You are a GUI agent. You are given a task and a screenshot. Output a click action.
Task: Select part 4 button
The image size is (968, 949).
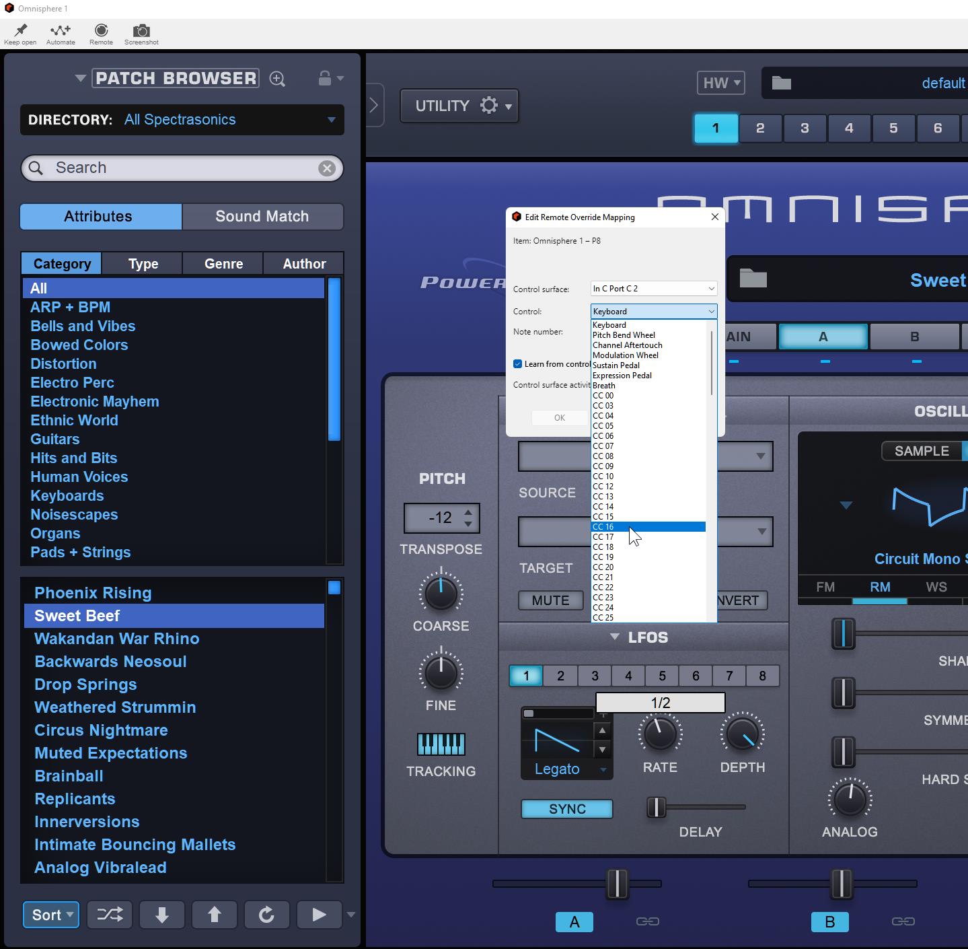(849, 129)
